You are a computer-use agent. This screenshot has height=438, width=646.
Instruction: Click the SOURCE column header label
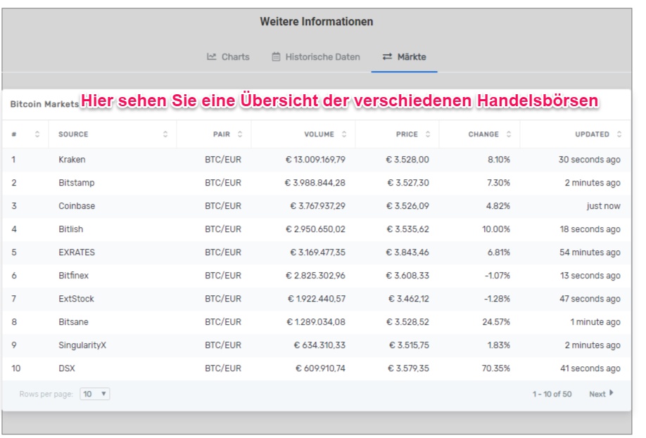click(73, 134)
